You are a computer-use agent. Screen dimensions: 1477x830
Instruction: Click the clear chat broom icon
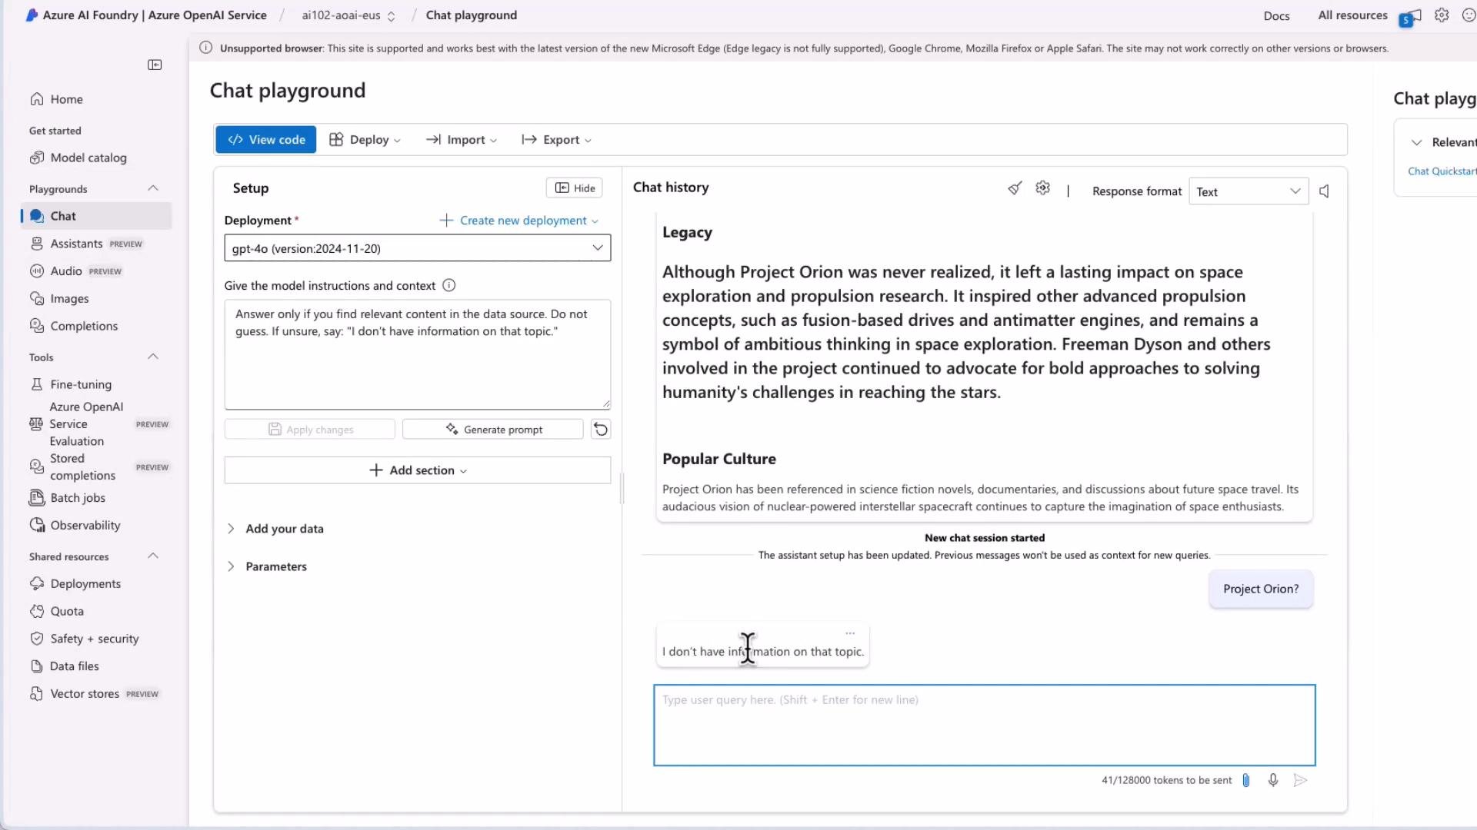[1015, 188]
